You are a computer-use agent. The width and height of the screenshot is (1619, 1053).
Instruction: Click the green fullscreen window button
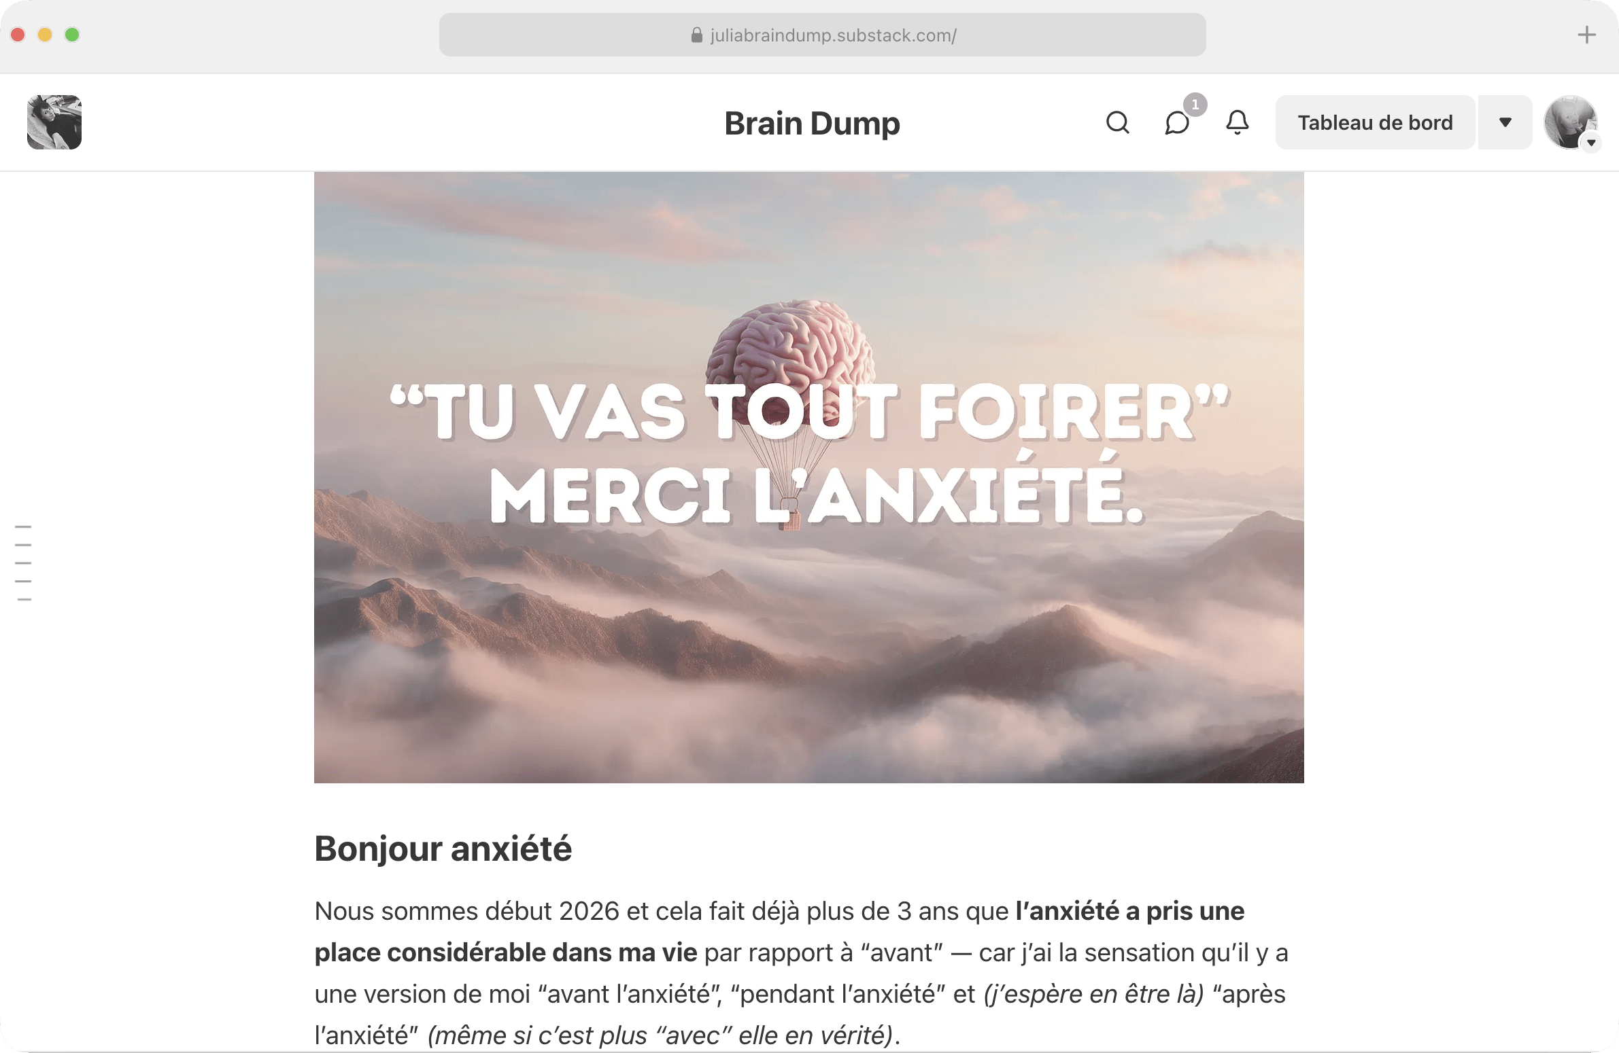[72, 35]
